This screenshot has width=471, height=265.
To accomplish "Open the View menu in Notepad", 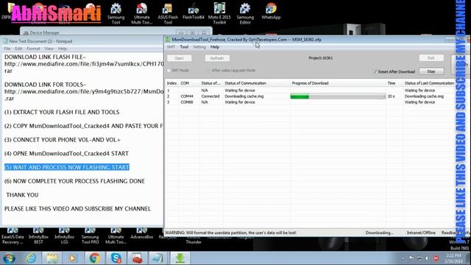I will 49,49.
